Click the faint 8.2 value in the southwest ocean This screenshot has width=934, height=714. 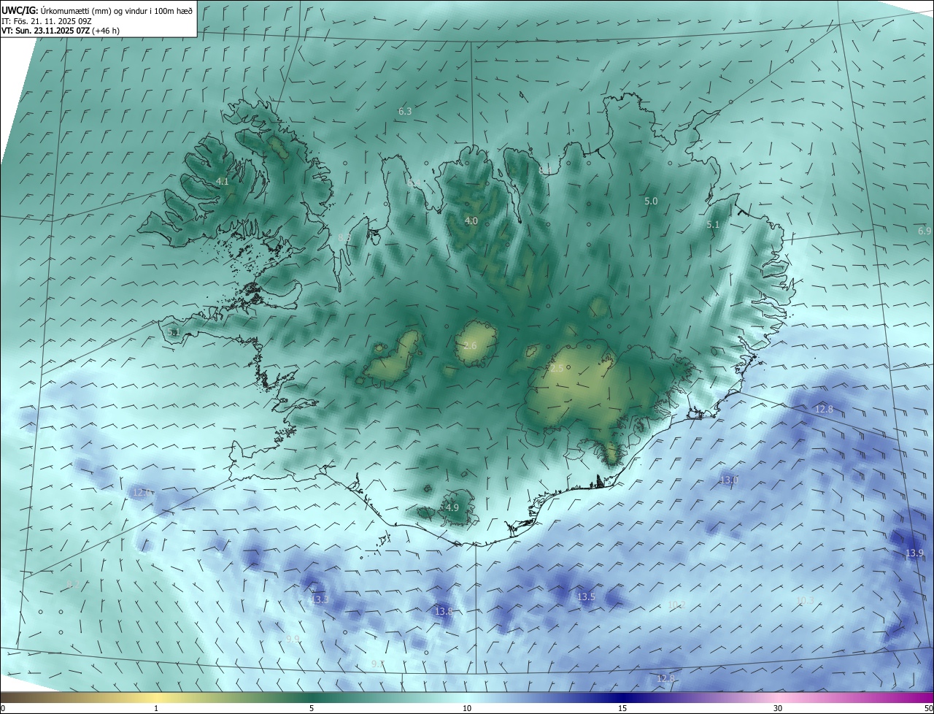(x=72, y=585)
